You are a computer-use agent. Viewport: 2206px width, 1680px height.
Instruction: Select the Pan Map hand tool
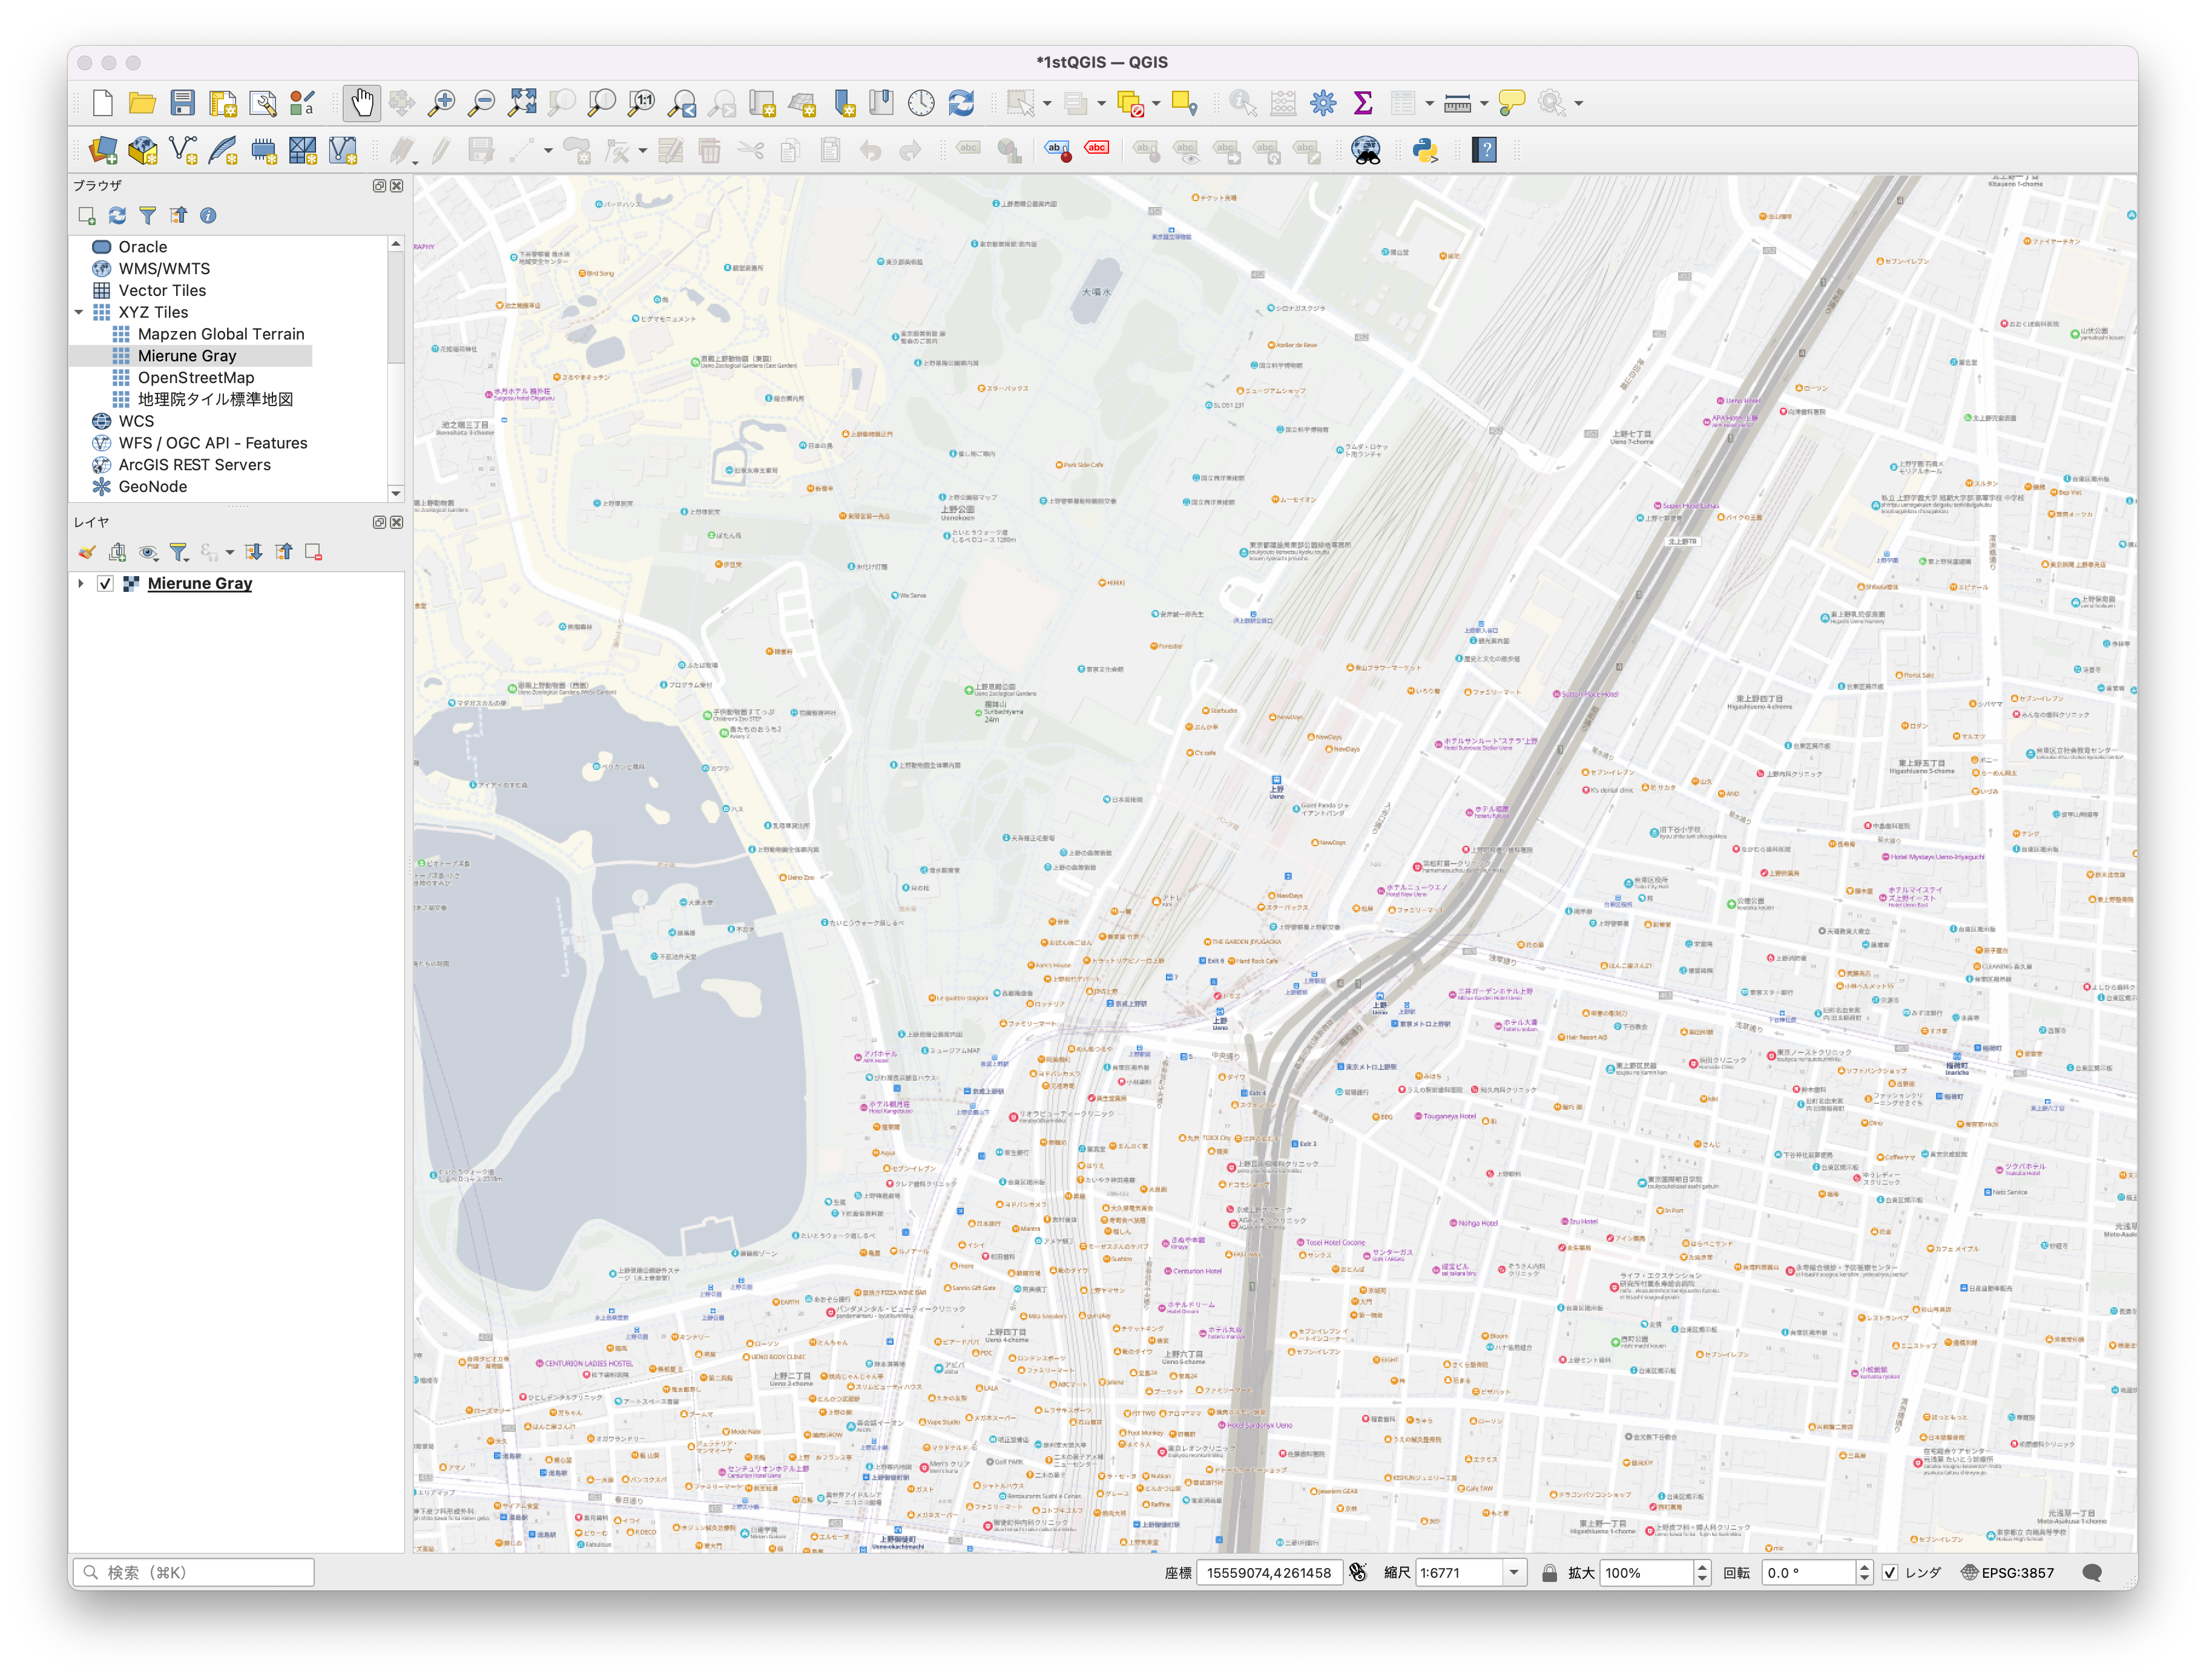coord(362,103)
